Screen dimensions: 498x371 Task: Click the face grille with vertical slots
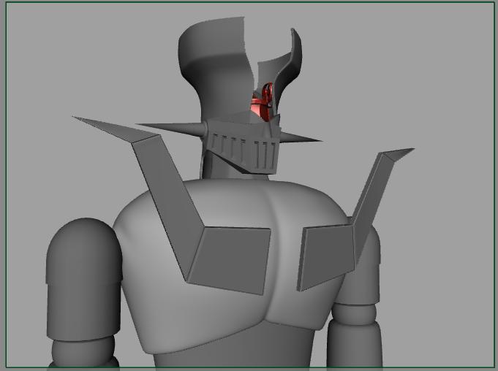(x=243, y=148)
